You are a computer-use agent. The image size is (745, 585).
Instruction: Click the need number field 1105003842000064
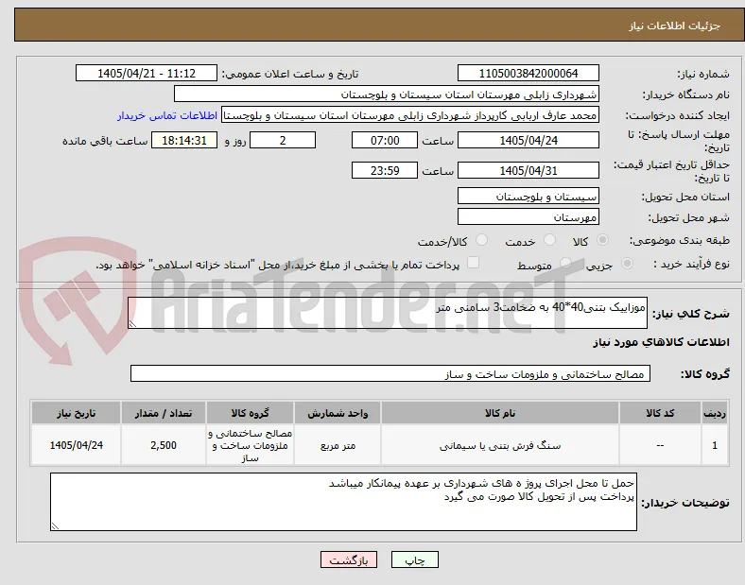(528, 73)
